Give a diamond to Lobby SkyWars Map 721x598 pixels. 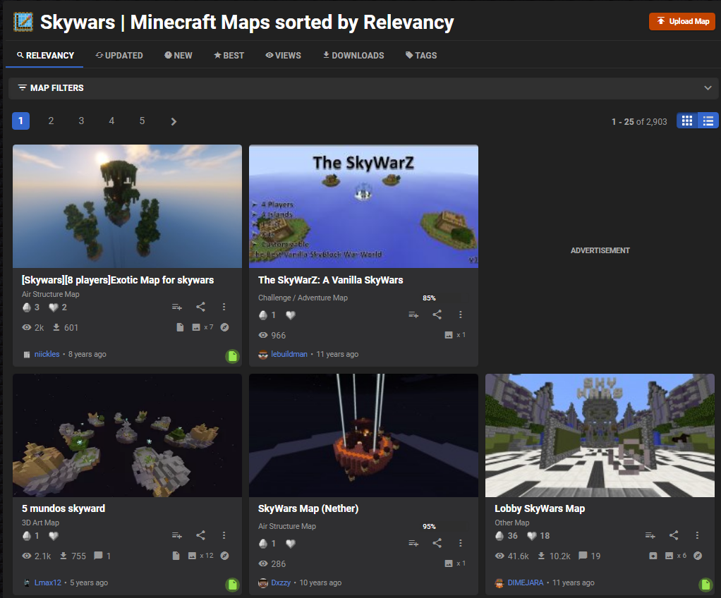(x=499, y=536)
